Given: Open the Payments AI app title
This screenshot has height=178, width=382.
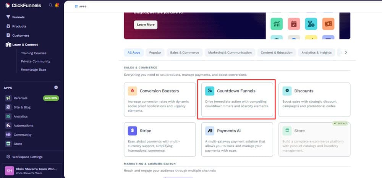Looking at the screenshot, I should point(229,131).
